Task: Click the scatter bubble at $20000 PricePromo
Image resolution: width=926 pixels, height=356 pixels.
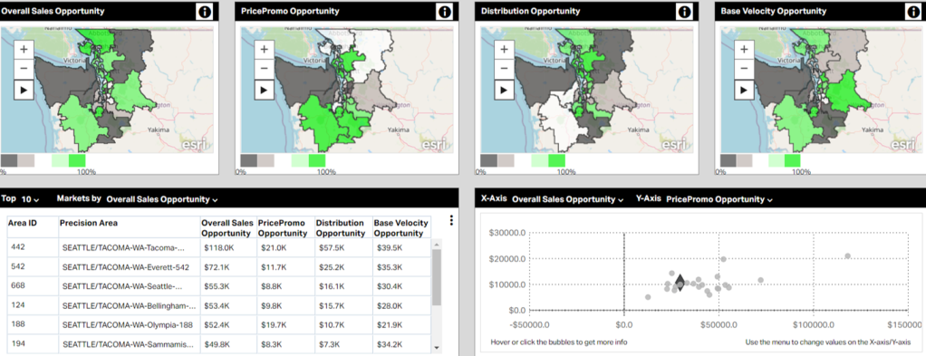Action: pos(723,259)
